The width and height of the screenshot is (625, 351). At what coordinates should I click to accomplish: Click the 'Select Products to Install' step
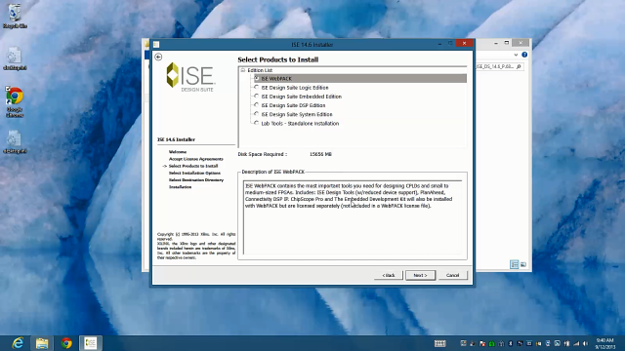tap(193, 166)
